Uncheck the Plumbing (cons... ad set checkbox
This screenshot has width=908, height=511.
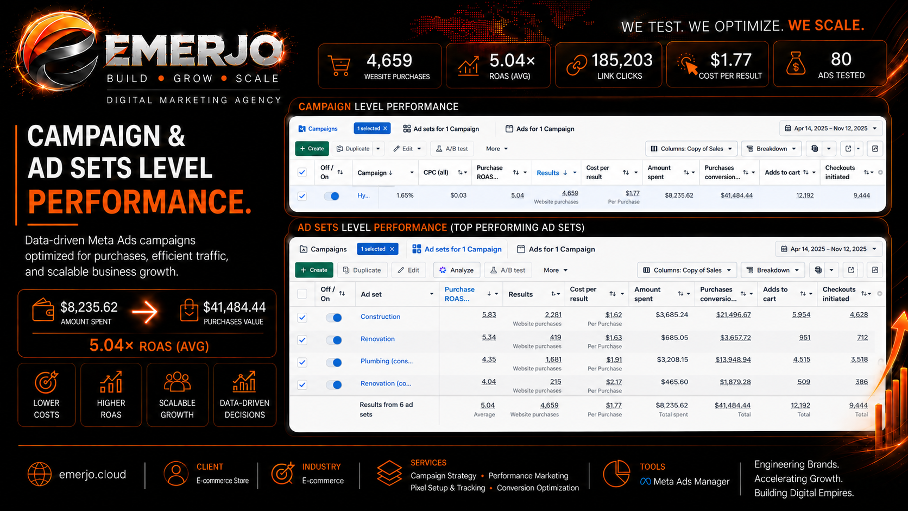(302, 362)
